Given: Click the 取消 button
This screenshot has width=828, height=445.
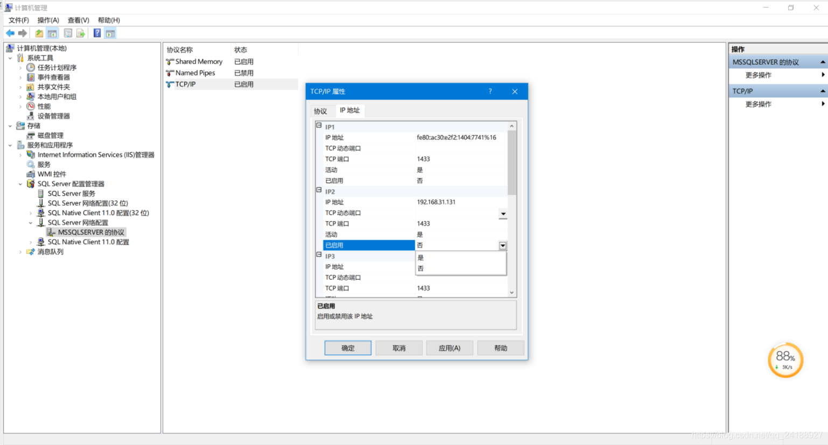Looking at the screenshot, I should [x=399, y=348].
